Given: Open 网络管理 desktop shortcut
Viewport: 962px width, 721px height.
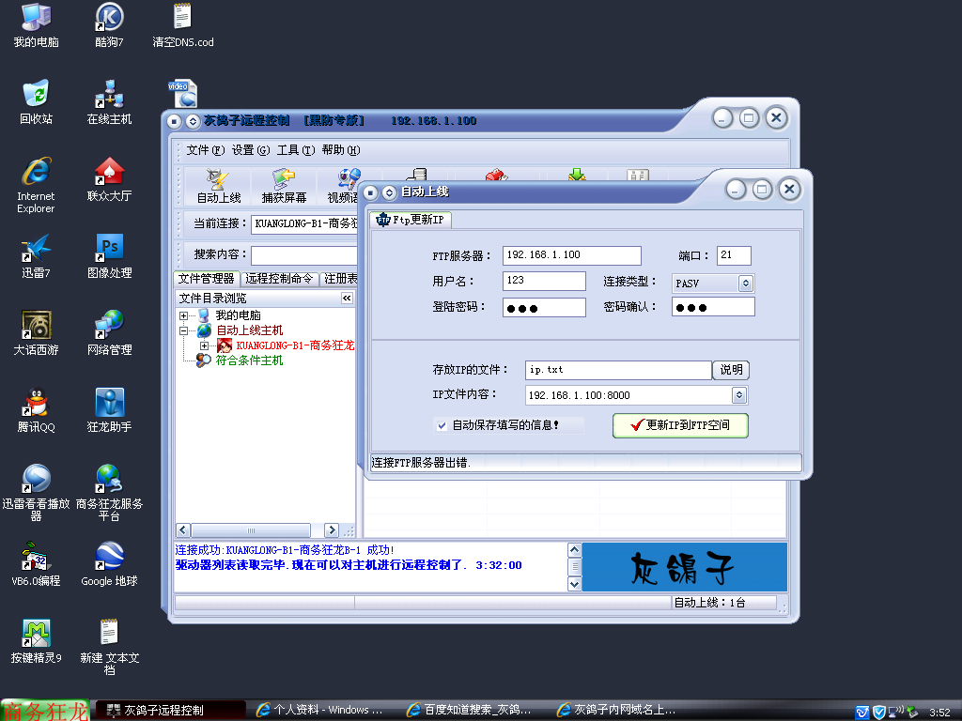Looking at the screenshot, I should (x=109, y=333).
